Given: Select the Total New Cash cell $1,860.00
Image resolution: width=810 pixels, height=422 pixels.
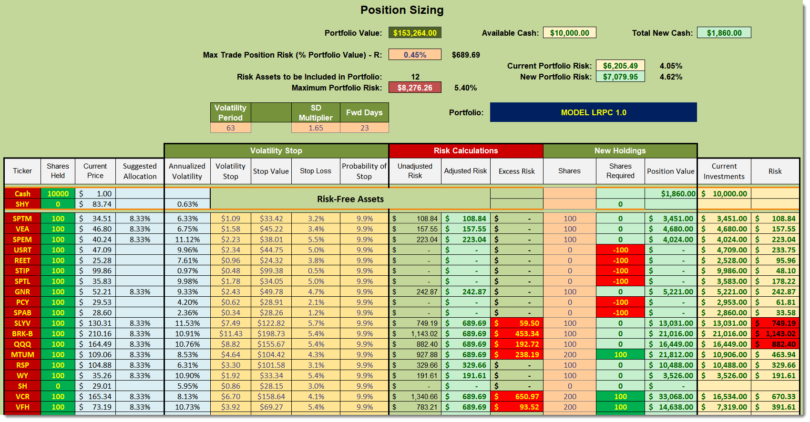Looking at the screenshot, I should click(x=724, y=33).
